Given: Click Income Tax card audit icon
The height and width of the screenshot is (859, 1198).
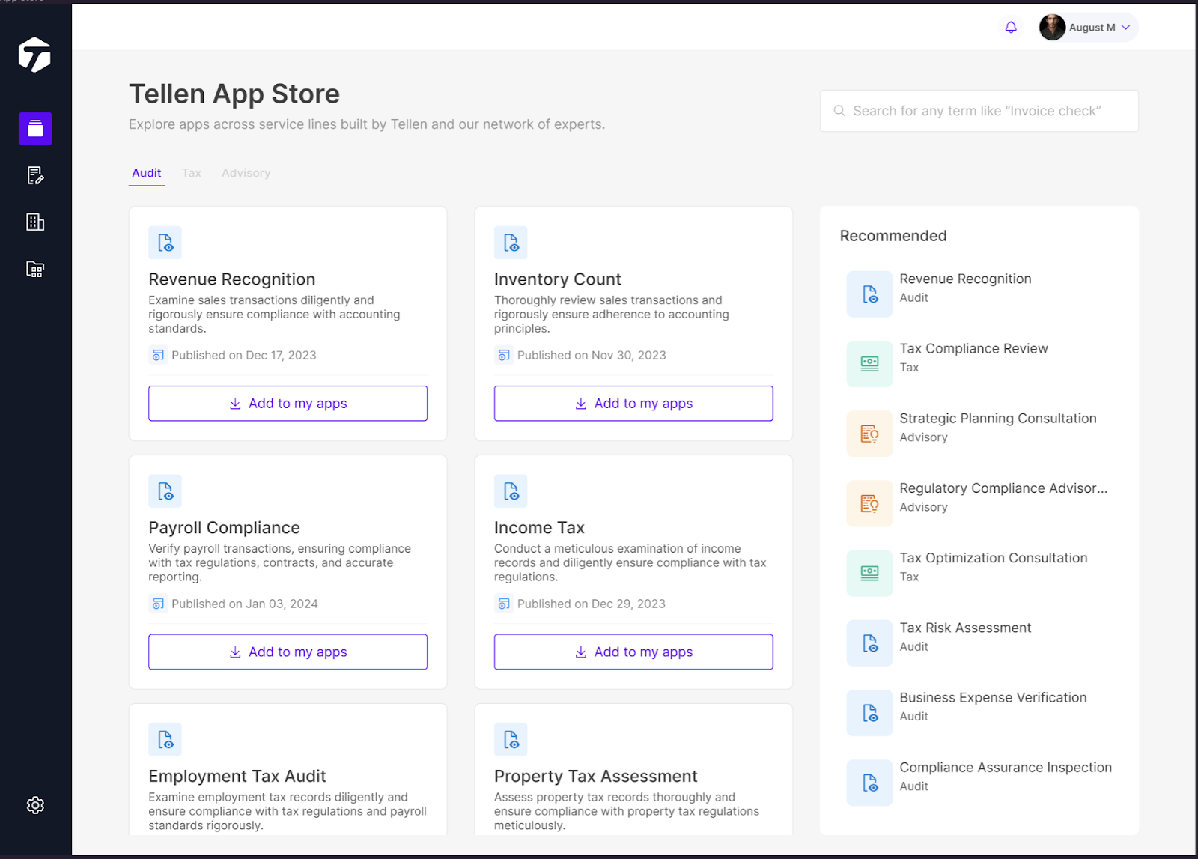Looking at the screenshot, I should (x=511, y=491).
